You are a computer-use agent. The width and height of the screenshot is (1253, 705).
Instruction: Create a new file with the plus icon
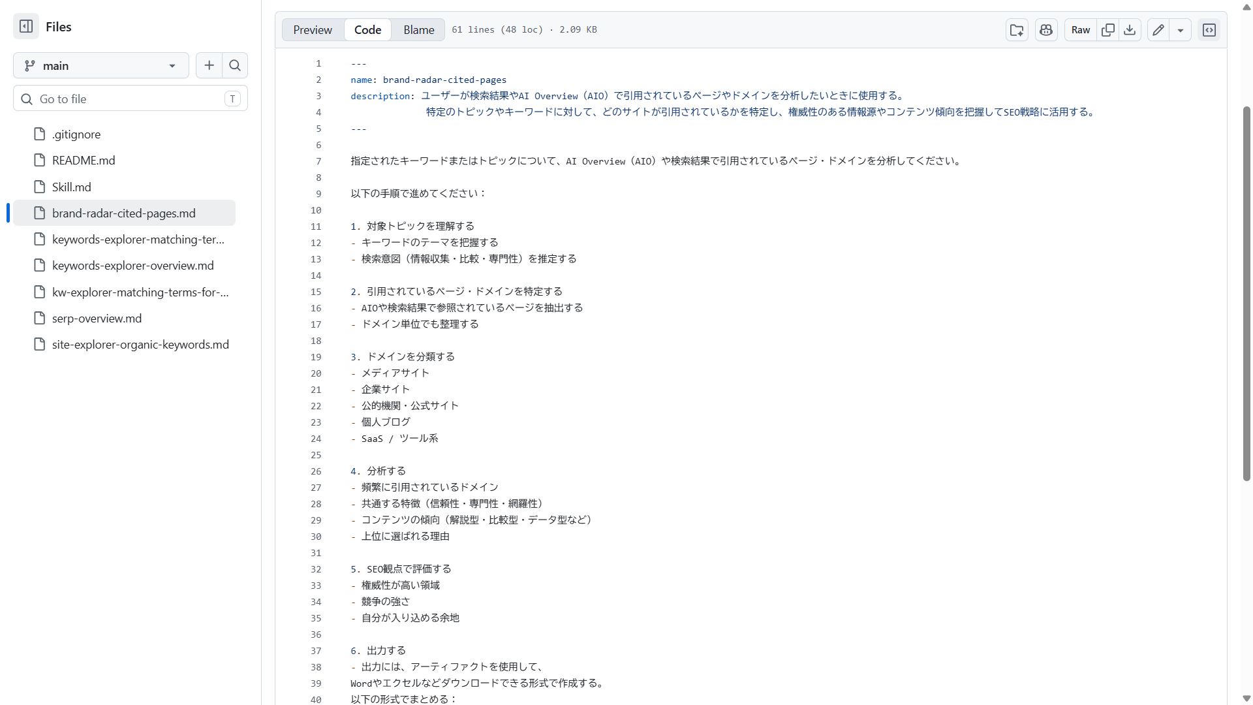pyautogui.click(x=209, y=65)
